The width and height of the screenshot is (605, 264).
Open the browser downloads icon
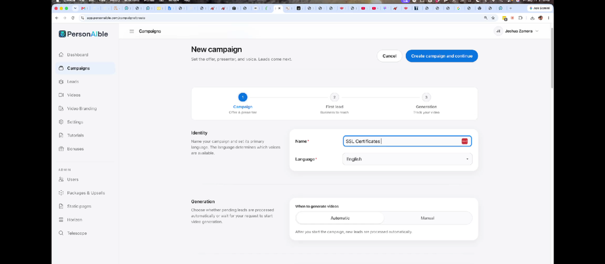click(532, 18)
